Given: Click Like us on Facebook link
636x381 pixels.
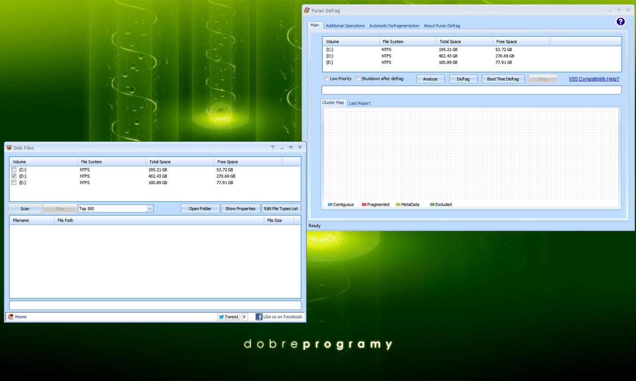Looking at the screenshot, I should click(283, 317).
